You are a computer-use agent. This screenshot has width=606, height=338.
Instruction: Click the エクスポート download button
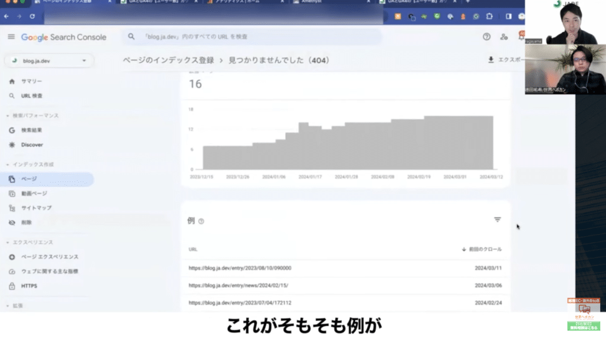[x=507, y=60]
